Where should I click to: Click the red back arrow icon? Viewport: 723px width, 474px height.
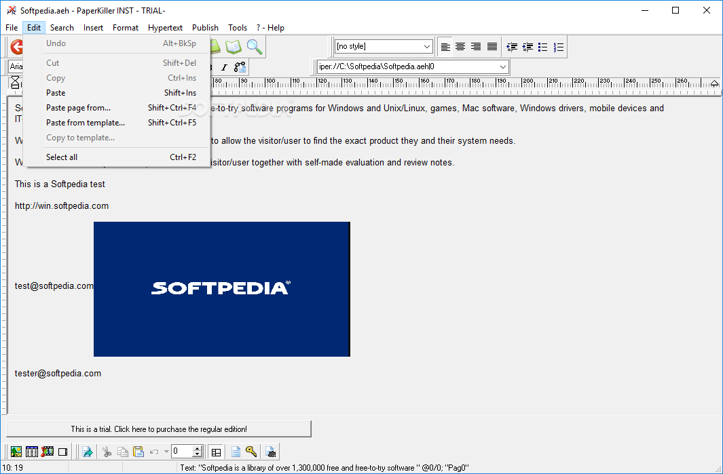pyautogui.click(x=16, y=47)
